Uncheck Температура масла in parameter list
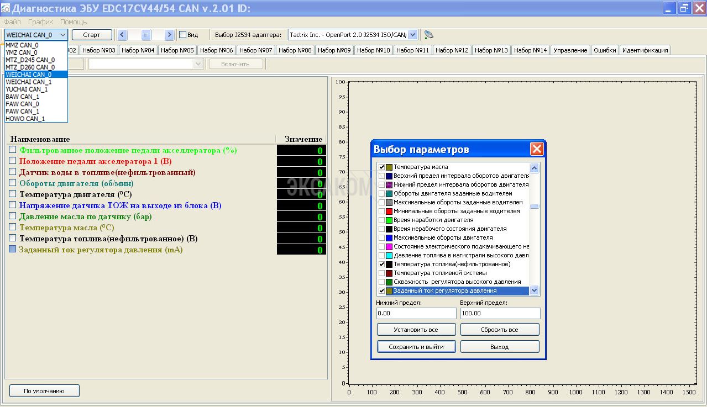Image resolution: width=707 pixels, height=407 pixels. click(381, 167)
